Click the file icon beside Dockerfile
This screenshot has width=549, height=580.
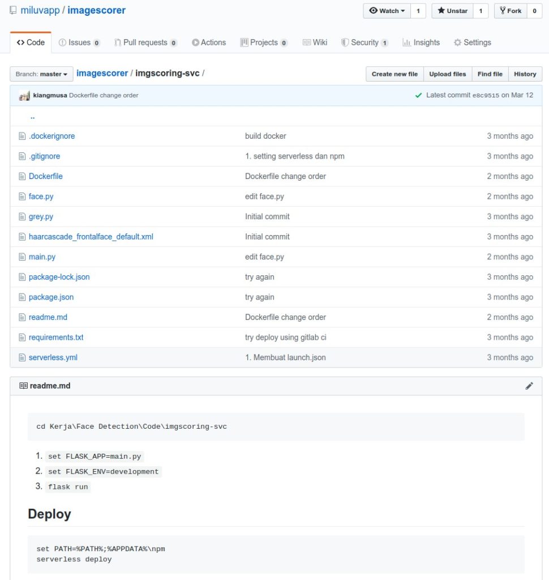(x=22, y=176)
